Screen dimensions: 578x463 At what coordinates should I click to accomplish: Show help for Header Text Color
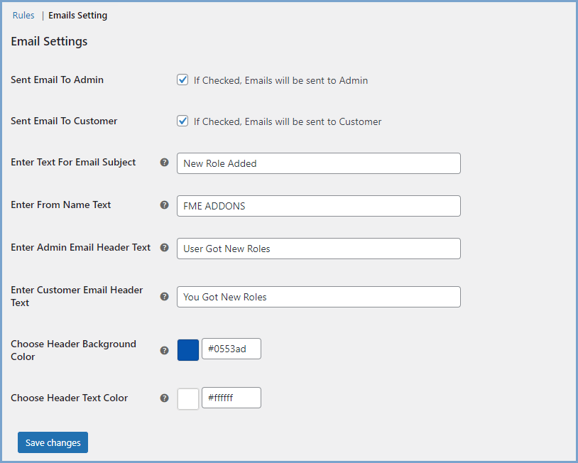pyautogui.click(x=164, y=398)
